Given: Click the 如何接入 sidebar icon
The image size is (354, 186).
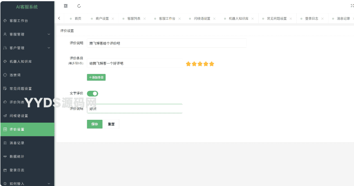Looking at the screenshot, I should tap(5, 184).
